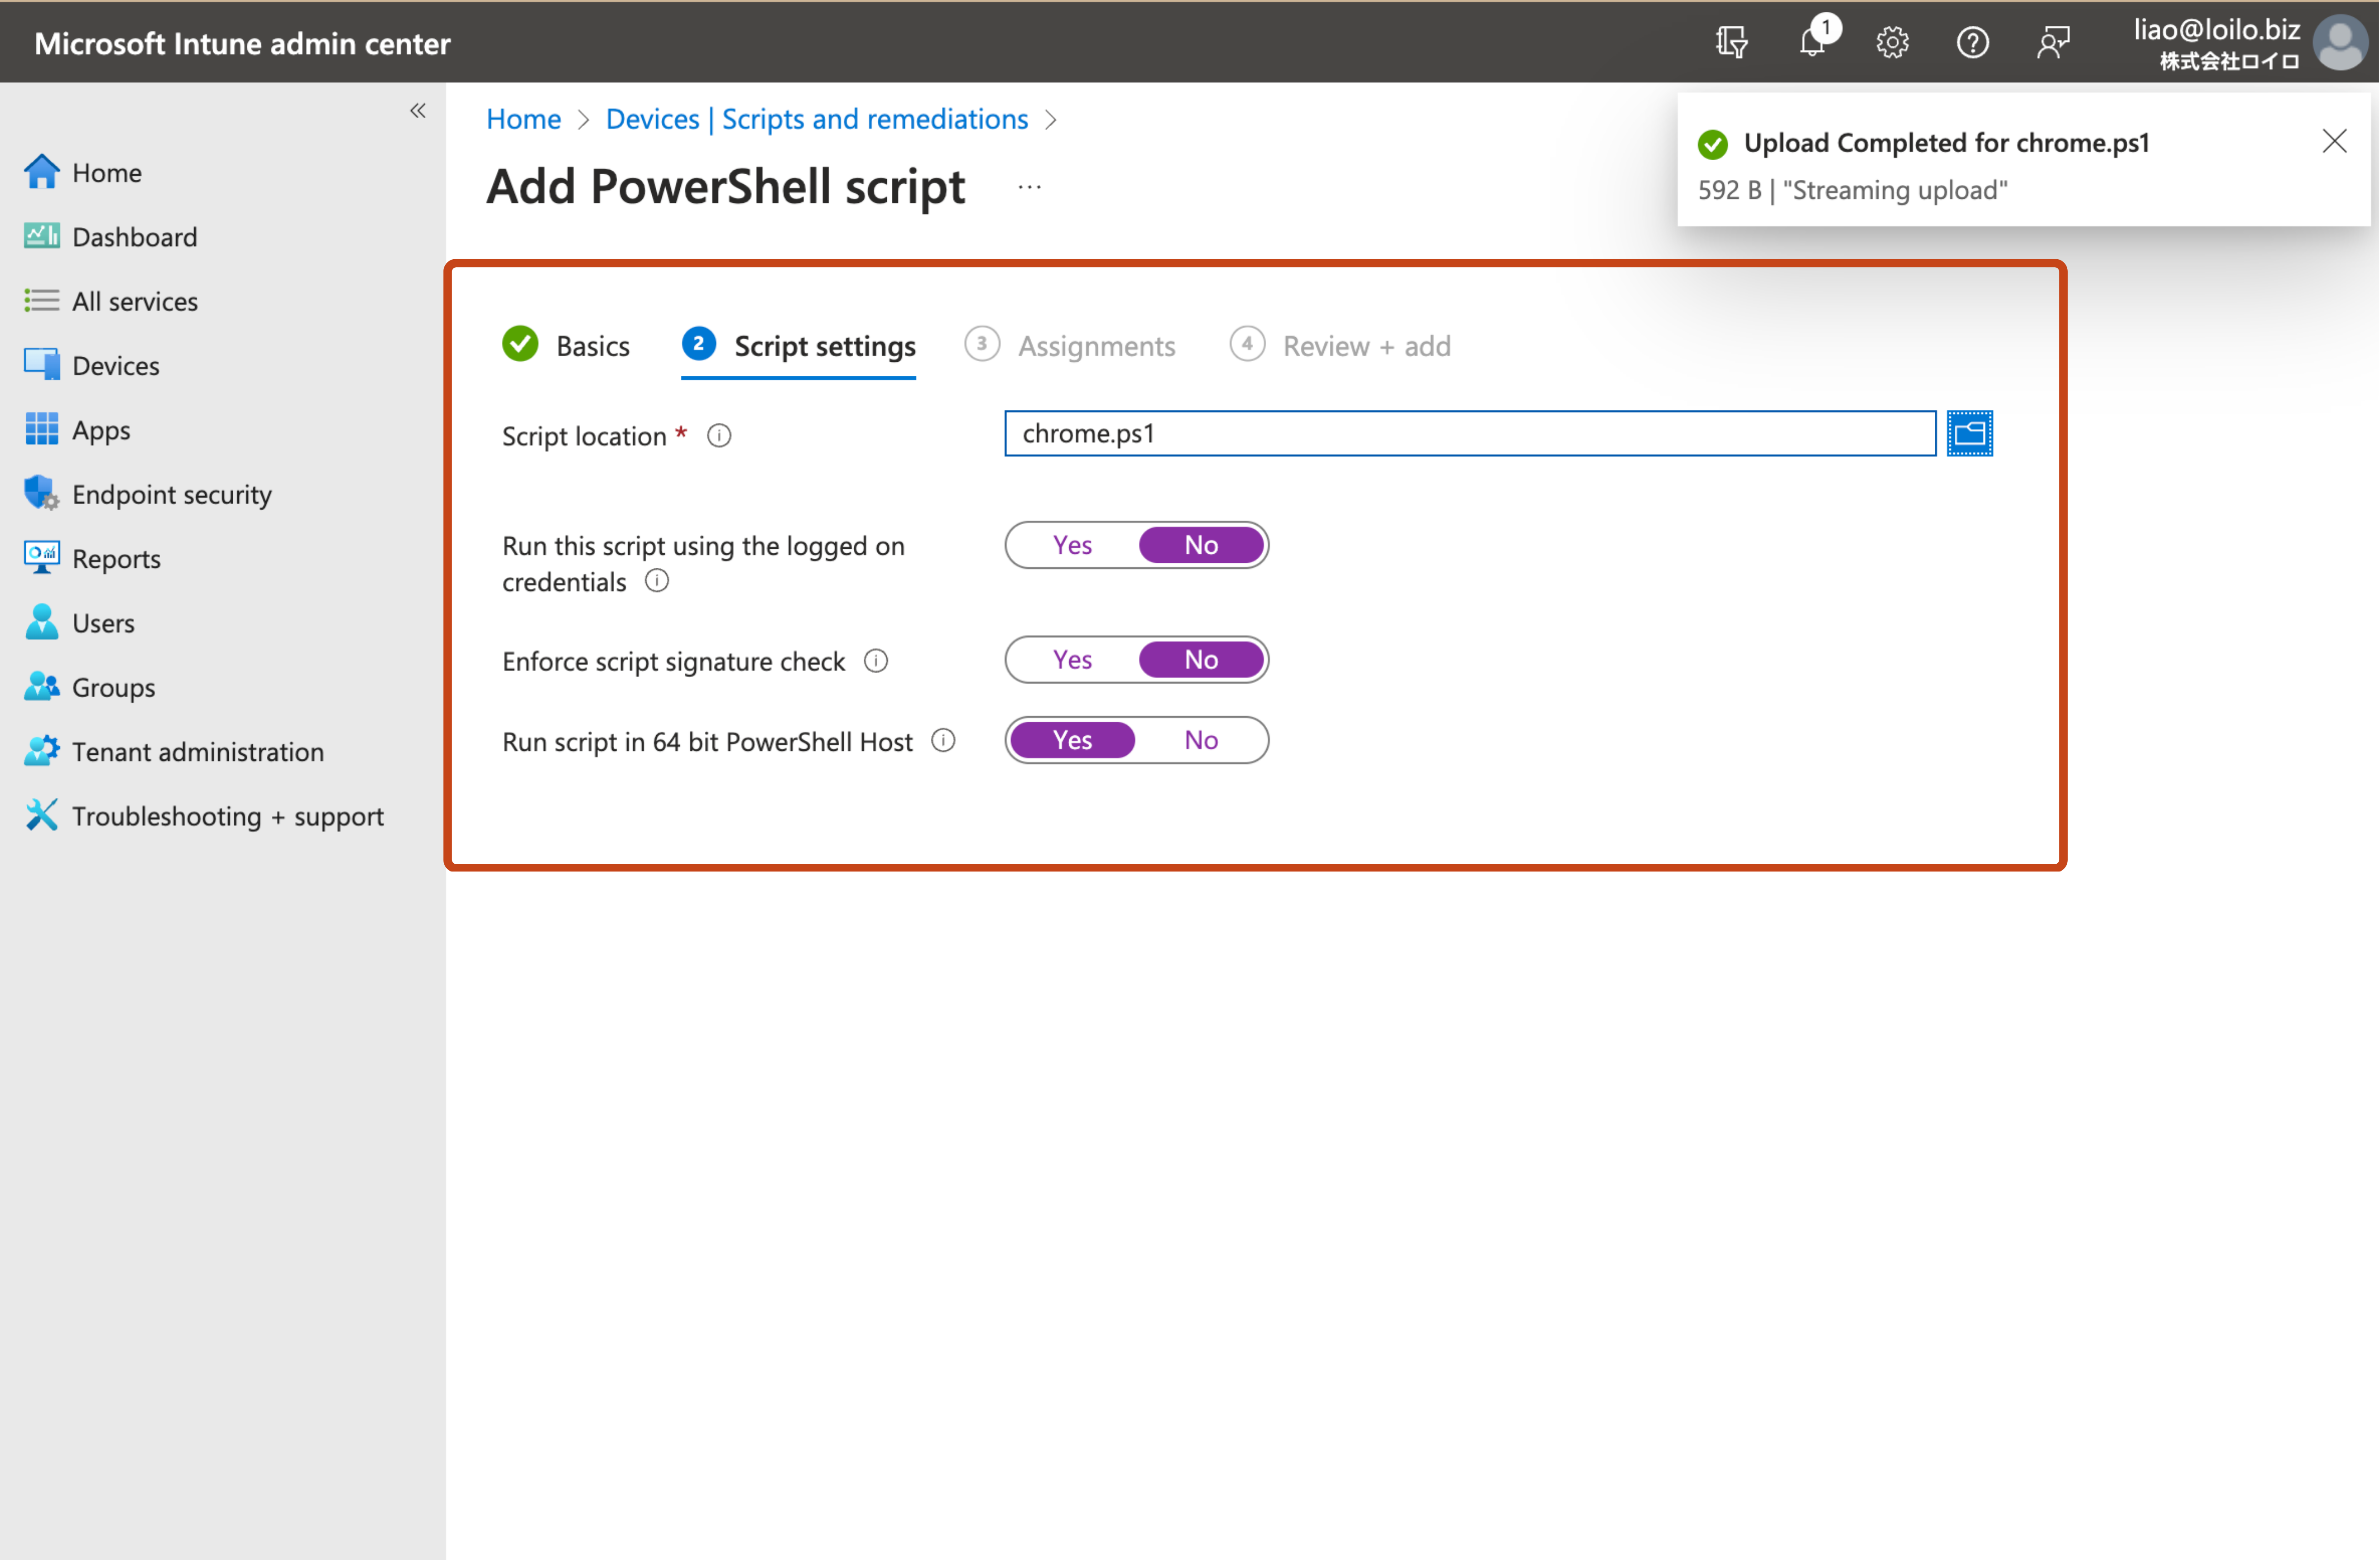Image resolution: width=2380 pixels, height=1560 pixels.
Task: Click breadcrumb chevron after Scripts and remediations
Action: coord(1051,120)
